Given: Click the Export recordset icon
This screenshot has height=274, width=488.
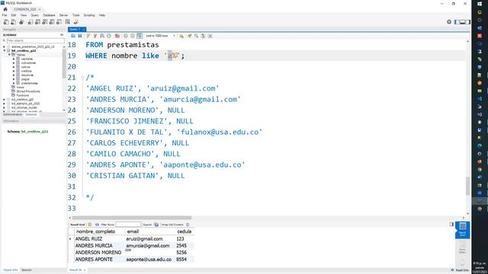Looking at the screenshot, I should [156, 225].
